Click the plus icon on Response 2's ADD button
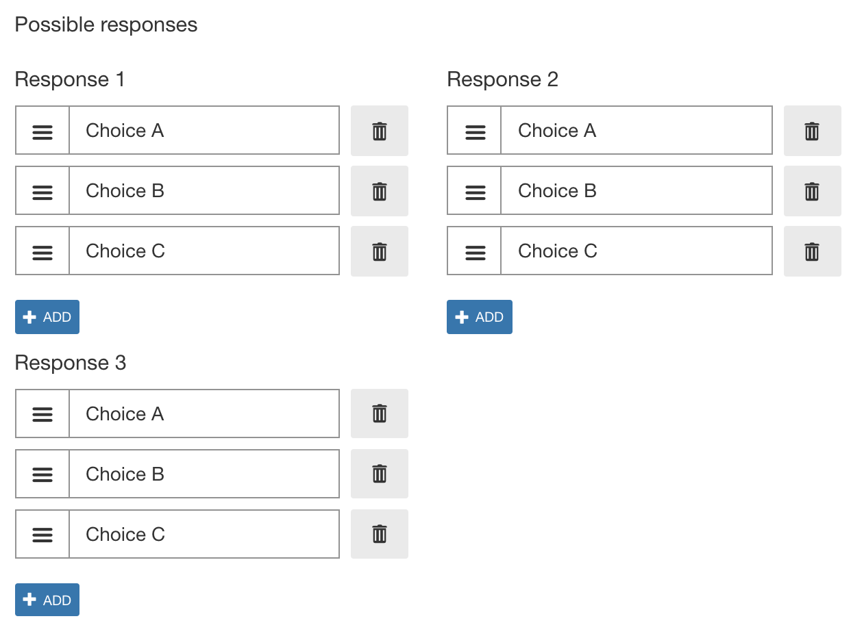 [460, 317]
